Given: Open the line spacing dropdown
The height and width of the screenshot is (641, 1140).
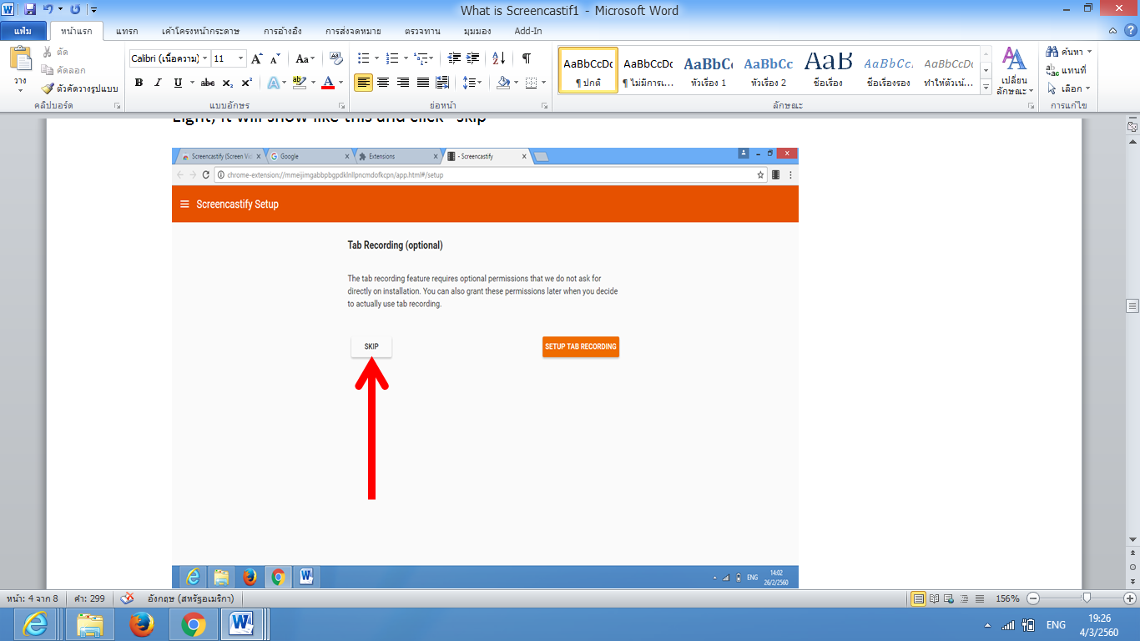Looking at the screenshot, I should pos(472,83).
